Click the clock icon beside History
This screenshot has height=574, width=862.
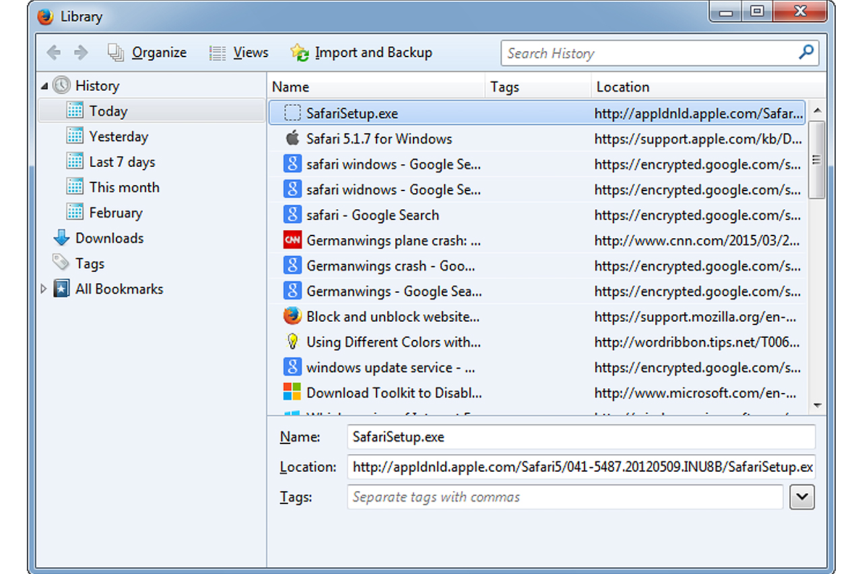click(61, 85)
